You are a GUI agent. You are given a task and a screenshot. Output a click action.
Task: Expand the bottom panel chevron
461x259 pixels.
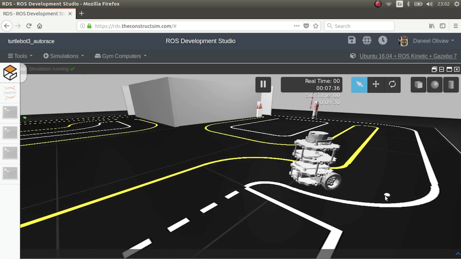pos(458,254)
